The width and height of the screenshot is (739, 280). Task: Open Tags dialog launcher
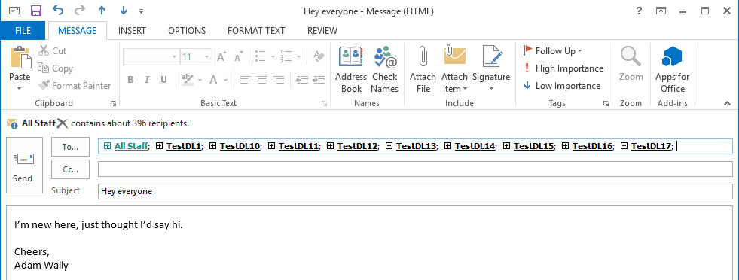point(606,103)
